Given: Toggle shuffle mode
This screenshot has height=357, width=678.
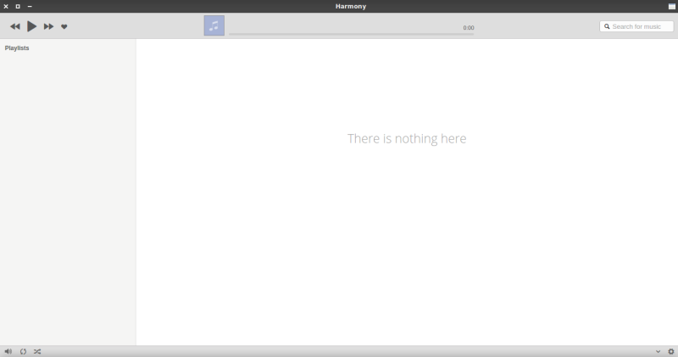Looking at the screenshot, I should click(x=37, y=351).
